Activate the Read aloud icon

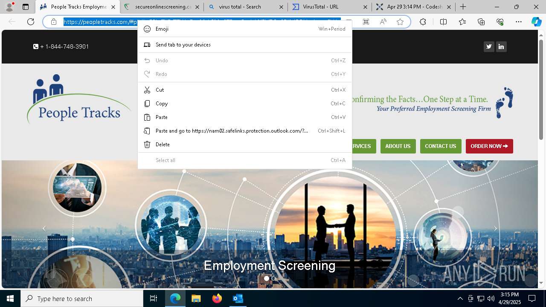pyautogui.click(x=383, y=22)
